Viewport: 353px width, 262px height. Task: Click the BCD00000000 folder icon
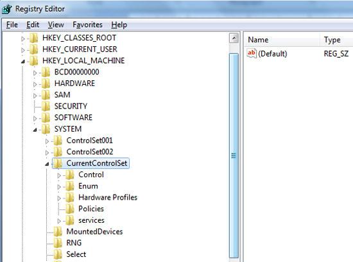[46, 72]
